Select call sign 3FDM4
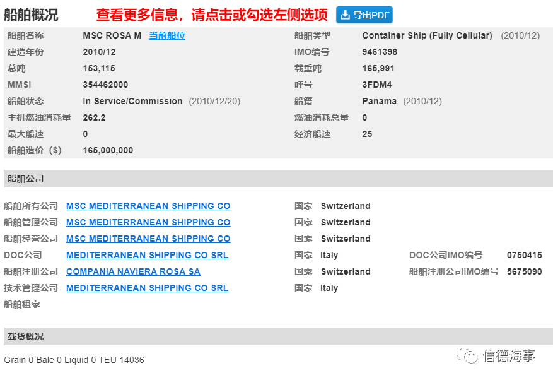Image resolution: width=553 pixels, height=380 pixels. [x=376, y=85]
